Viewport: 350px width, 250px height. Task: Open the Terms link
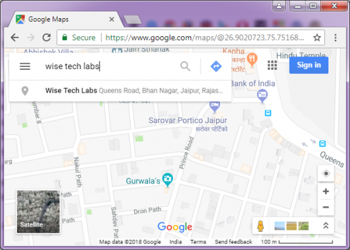(x=198, y=242)
